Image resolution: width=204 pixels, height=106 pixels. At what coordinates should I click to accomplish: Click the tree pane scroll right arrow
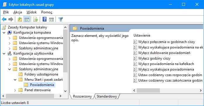pos(60,96)
